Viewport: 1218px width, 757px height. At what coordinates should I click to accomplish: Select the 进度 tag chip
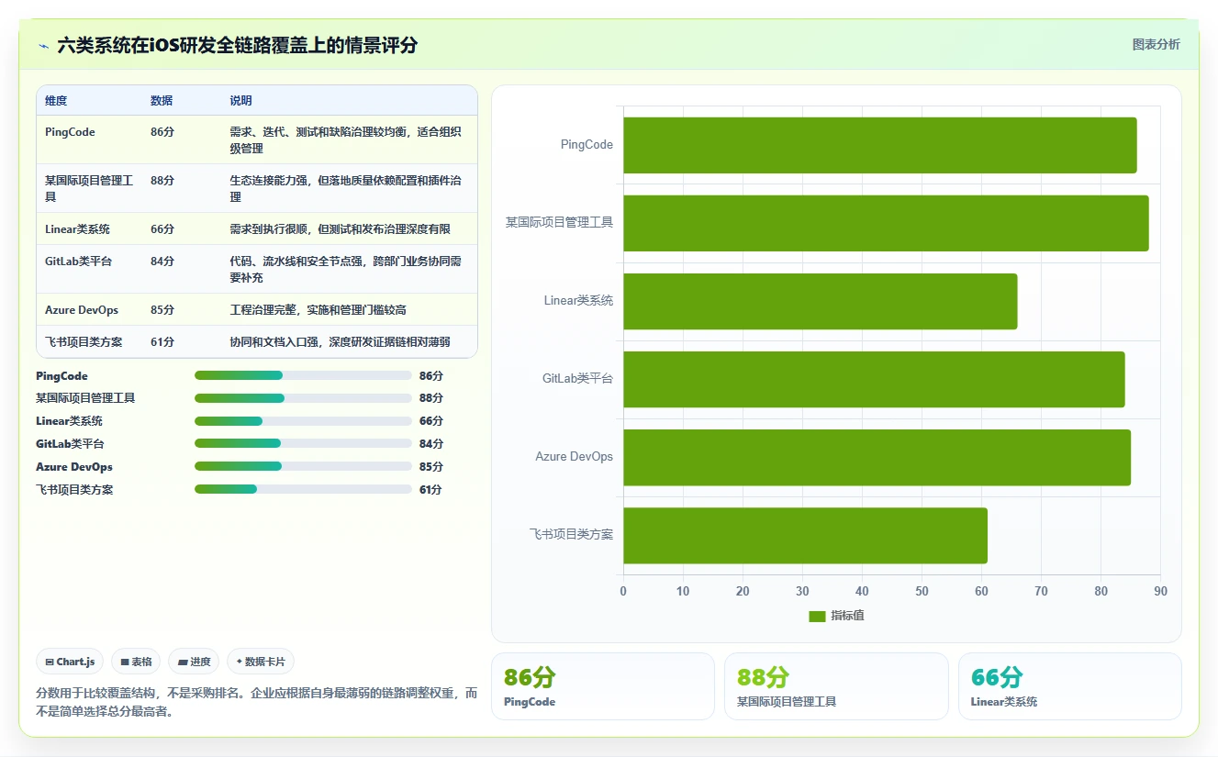tap(194, 662)
